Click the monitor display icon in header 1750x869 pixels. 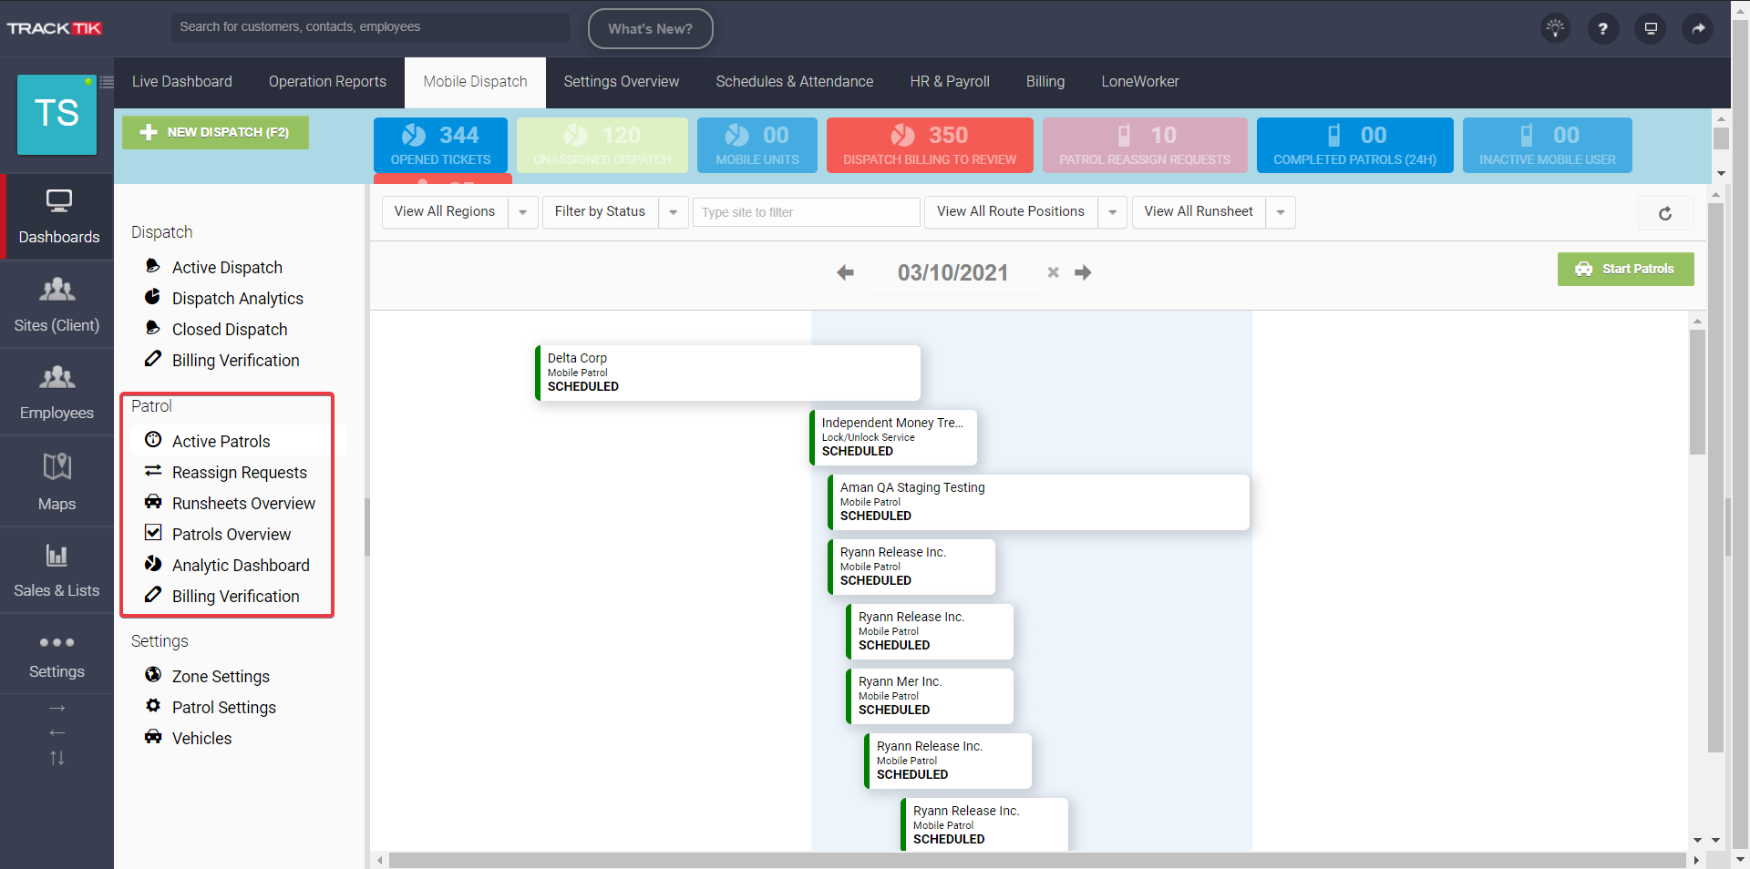tap(1651, 28)
